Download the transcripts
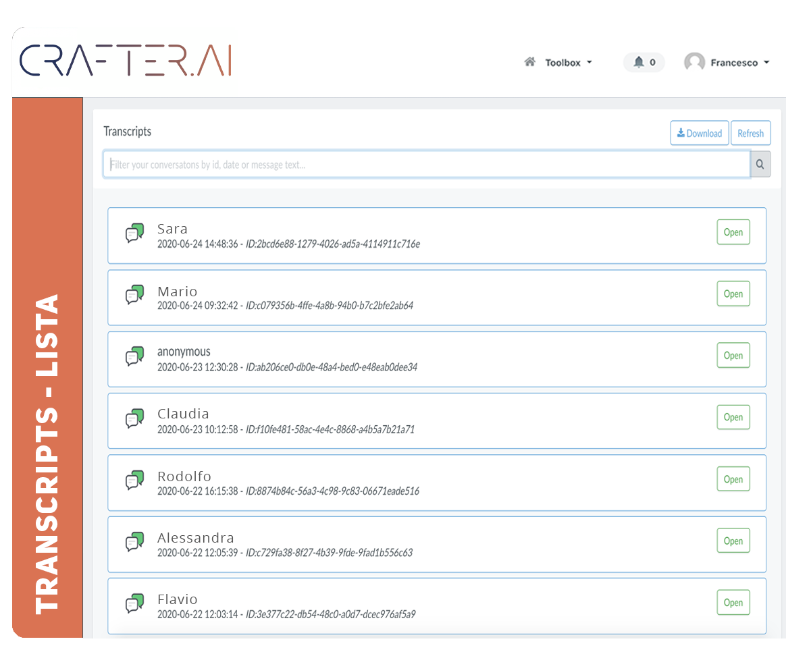This screenshot has width=786, height=656. pyautogui.click(x=700, y=134)
